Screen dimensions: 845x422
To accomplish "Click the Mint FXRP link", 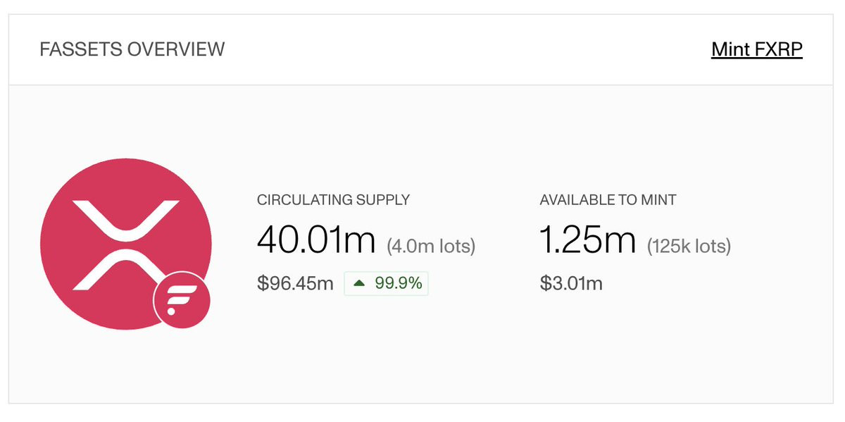I will (x=757, y=50).
